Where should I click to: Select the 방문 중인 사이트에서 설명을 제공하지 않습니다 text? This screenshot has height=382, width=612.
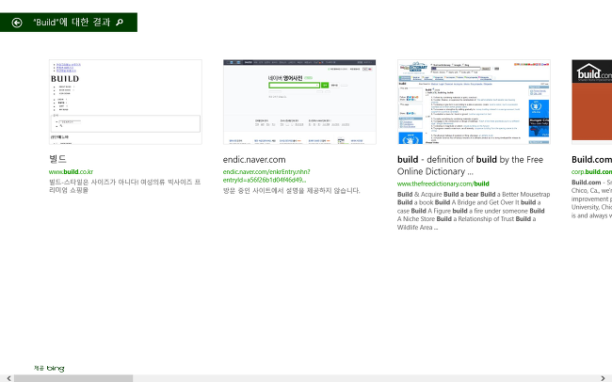(292, 191)
